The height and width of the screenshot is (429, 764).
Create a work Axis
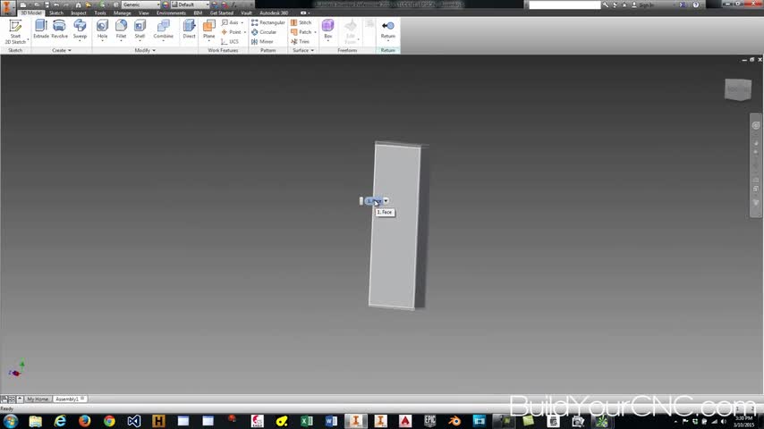230,23
